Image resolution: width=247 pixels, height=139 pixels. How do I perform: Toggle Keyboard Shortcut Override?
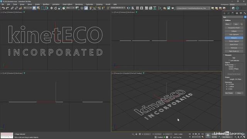tap(86, 8)
